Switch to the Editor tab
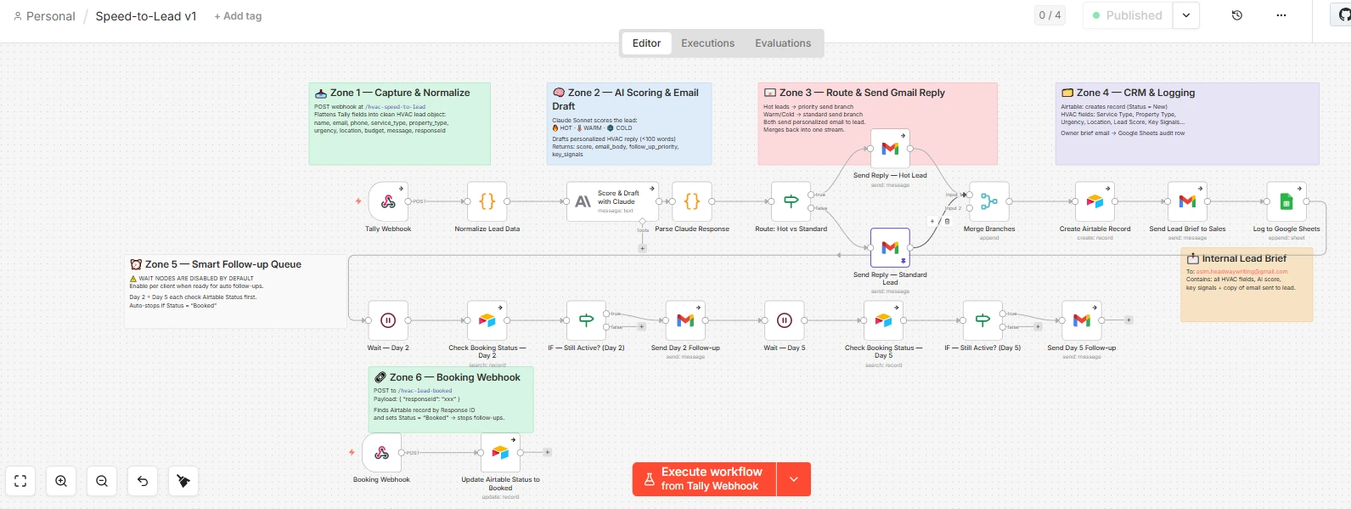The width and height of the screenshot is (1351, 509). pyautogui.click(x=646, y=43)
